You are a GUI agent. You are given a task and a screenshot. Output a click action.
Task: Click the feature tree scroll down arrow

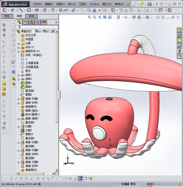(57, 170)
